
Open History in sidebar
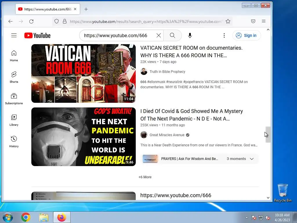[14, 142]
